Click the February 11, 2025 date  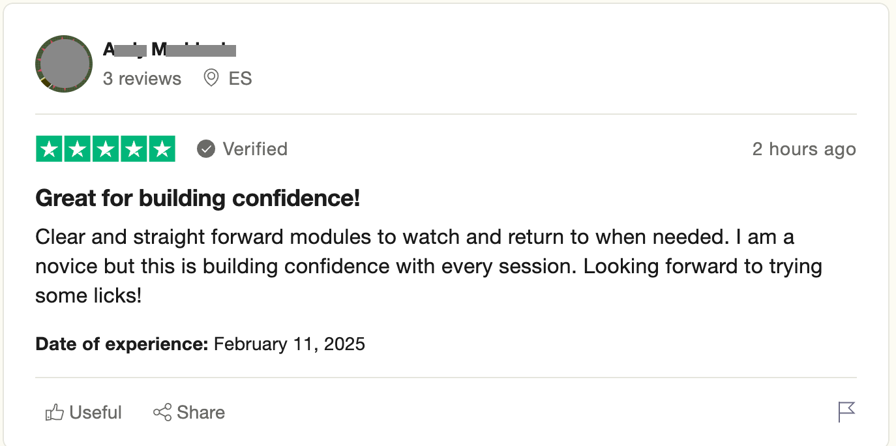289,344
